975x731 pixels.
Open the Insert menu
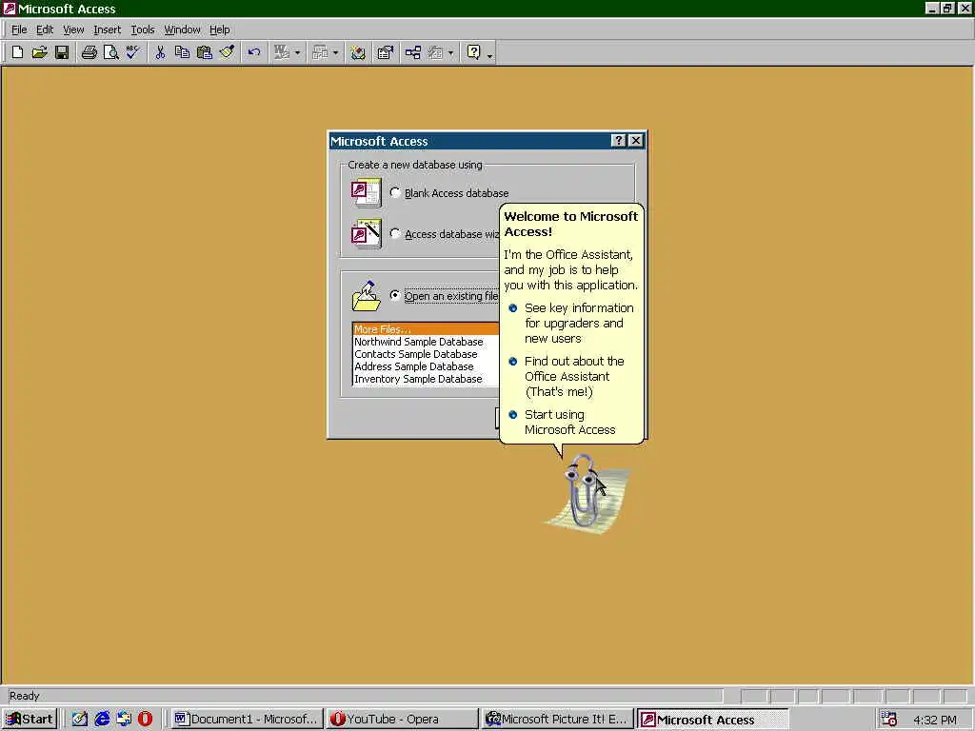tap(107, 30)
